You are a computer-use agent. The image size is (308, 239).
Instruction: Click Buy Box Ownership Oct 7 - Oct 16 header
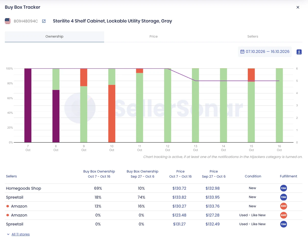point(99,174)
